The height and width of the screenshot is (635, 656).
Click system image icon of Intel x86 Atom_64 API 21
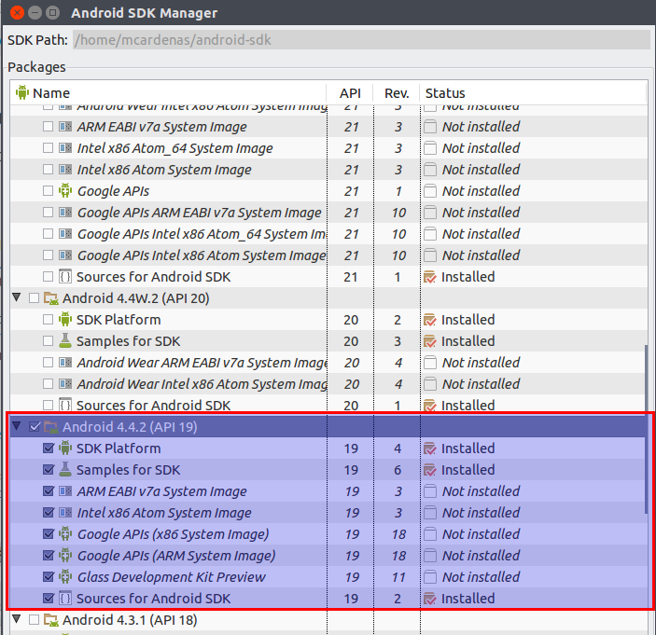click(x=65, y=147)
